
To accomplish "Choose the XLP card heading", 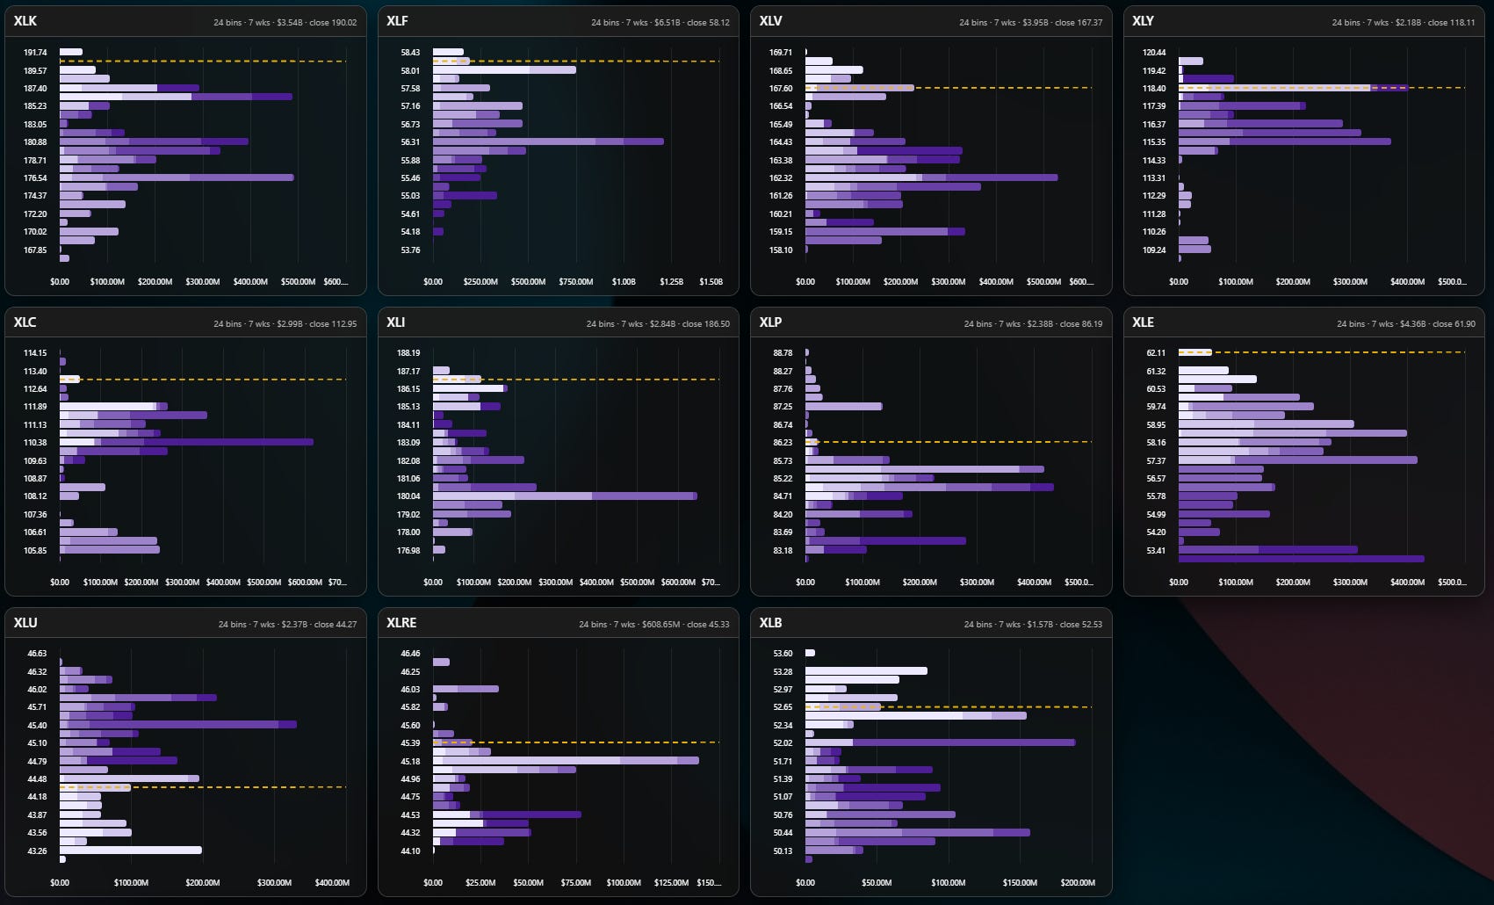I will [770, 322].
